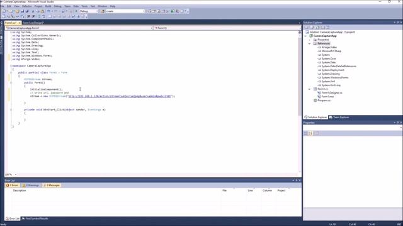Select Microsoft.CSharp reference

coord(331,51)
